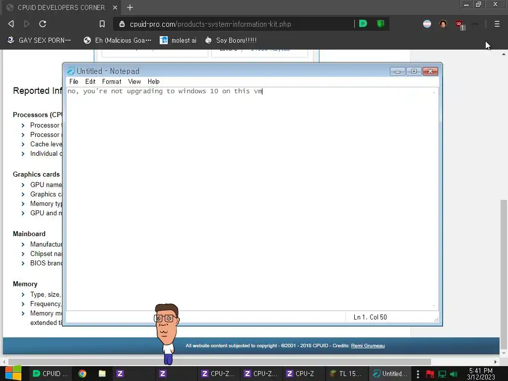Click the padlock icon in the address bar
This screenshot has width=508, height=381.
[122, 24]
